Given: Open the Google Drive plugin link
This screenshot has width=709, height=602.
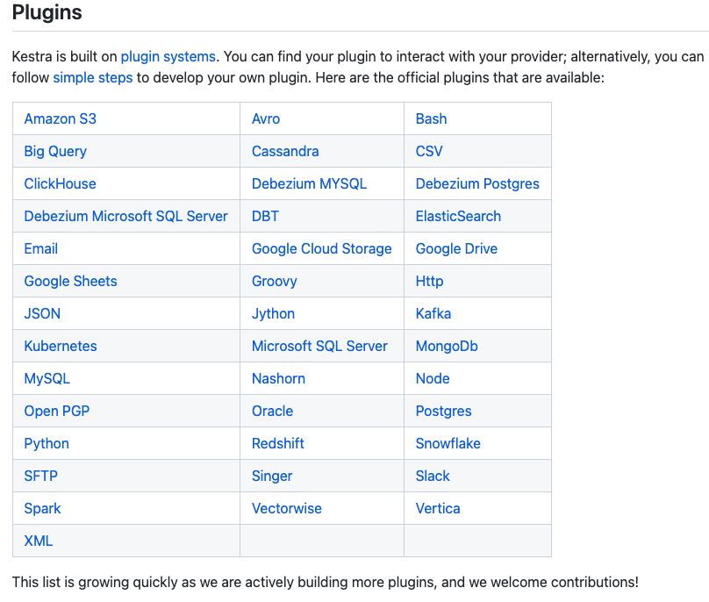Looking at the screenshot, I should pyautogui.click(x=456, y=249).
